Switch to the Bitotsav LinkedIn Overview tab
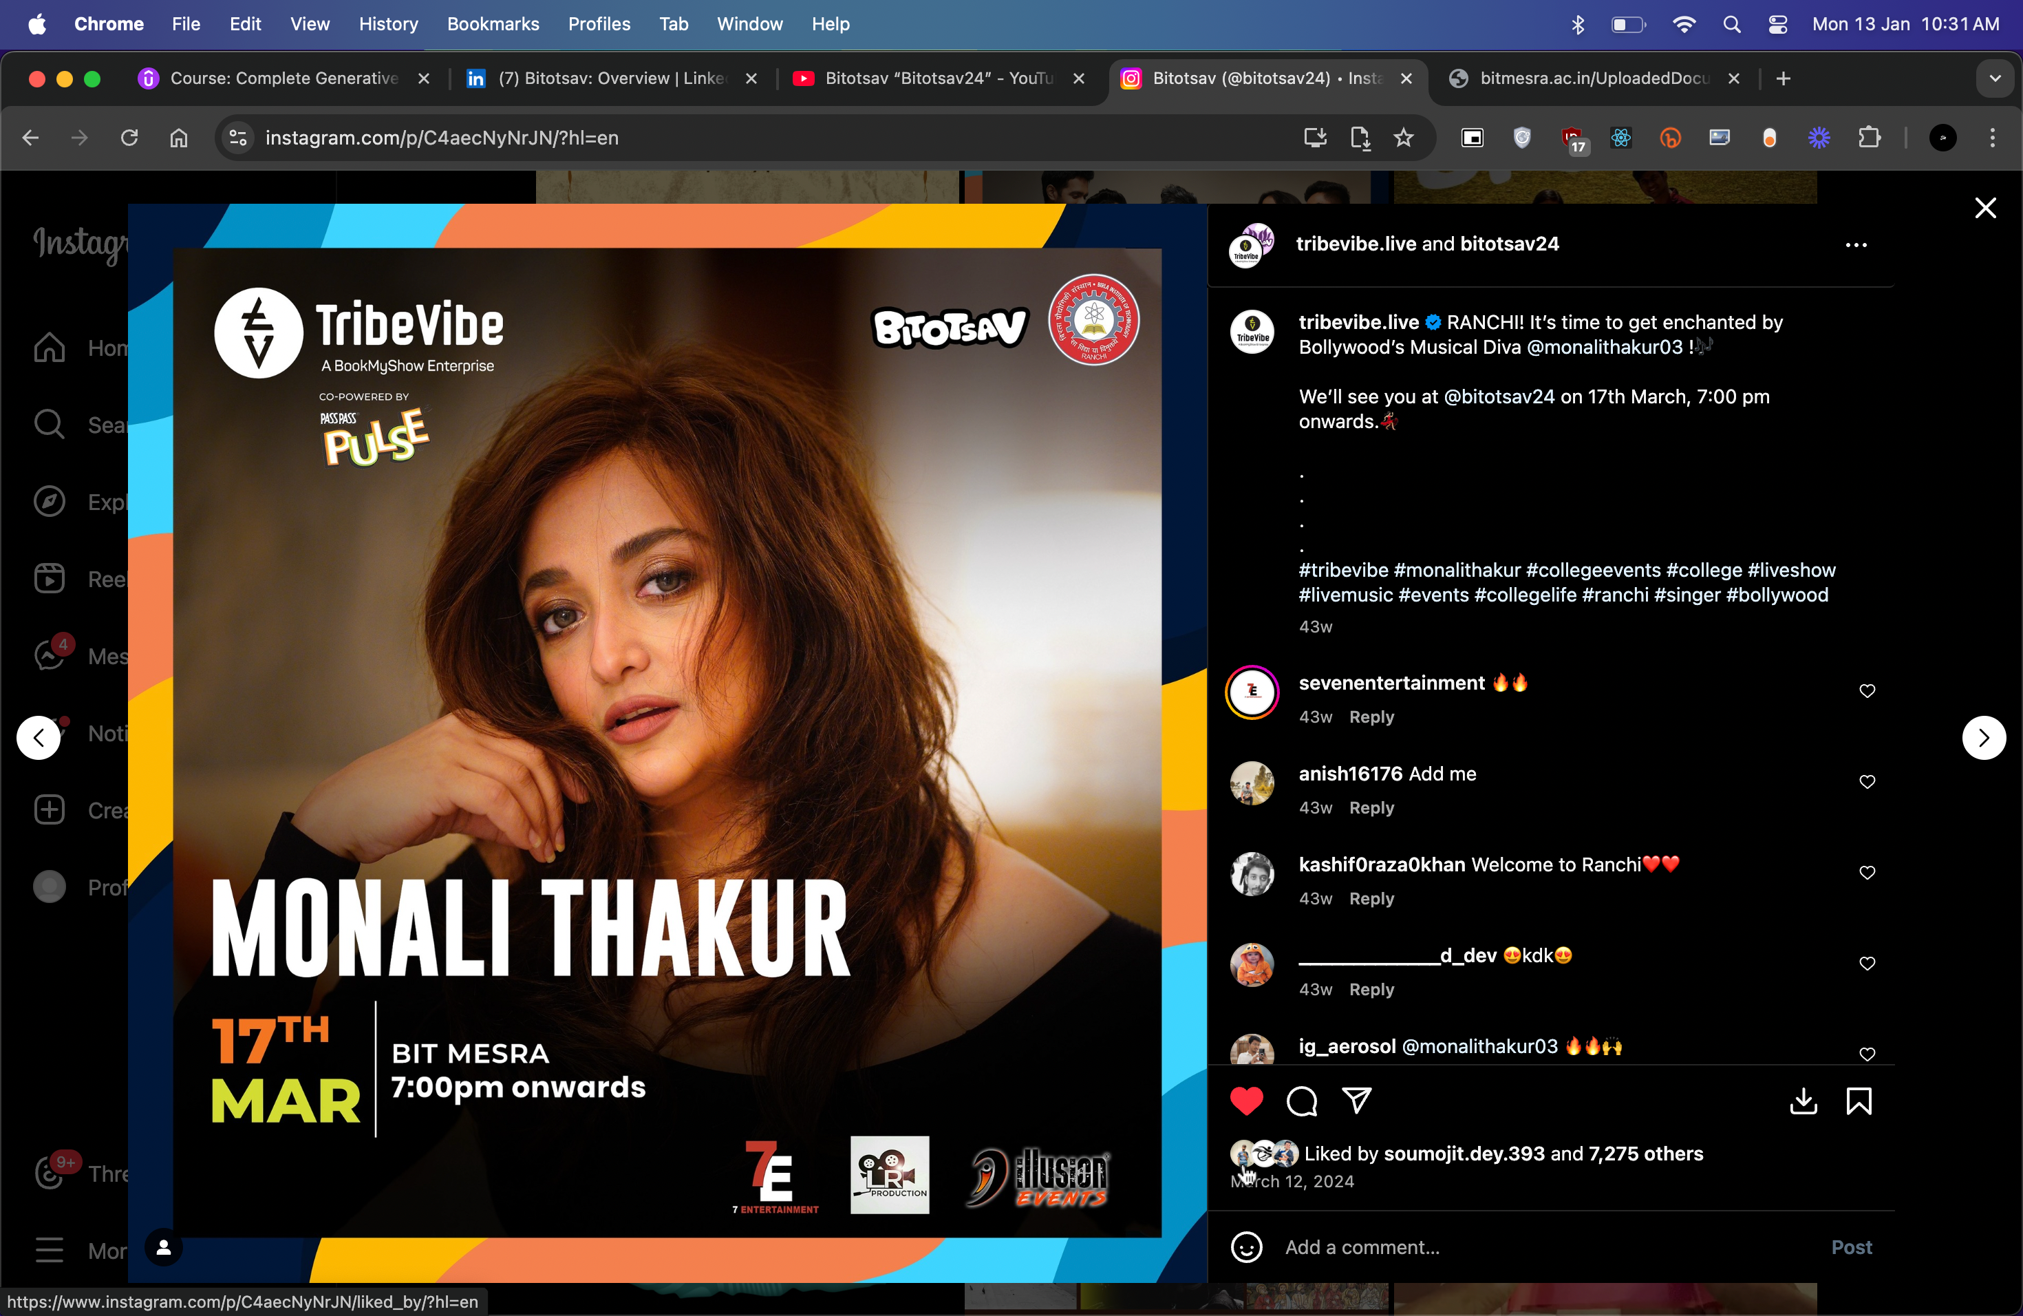 coord(612,78)
